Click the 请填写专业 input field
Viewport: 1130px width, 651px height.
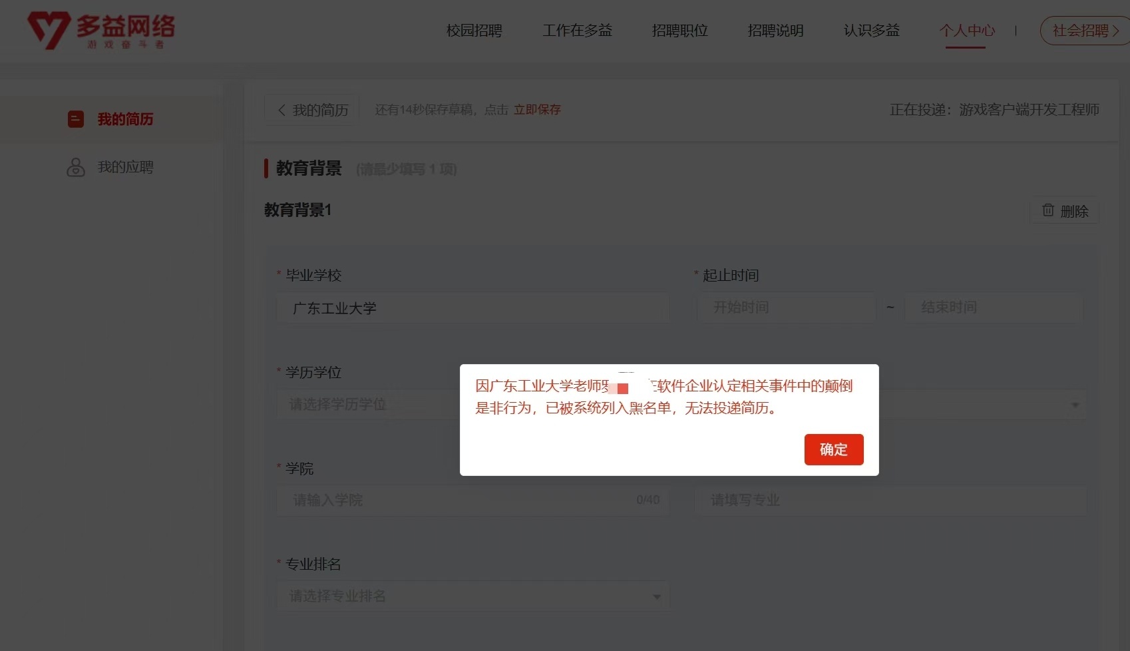pyautogui.click(x=892, y=501)
